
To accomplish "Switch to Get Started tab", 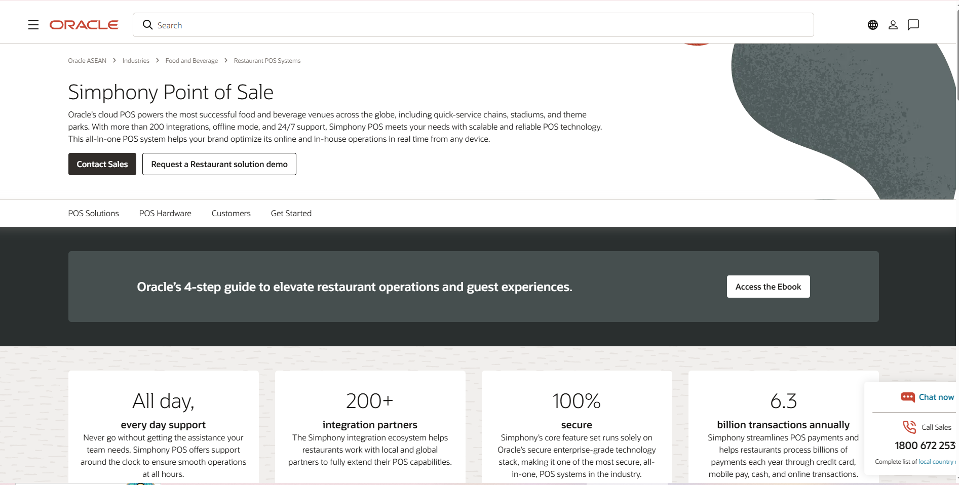I will coord(291,213).
